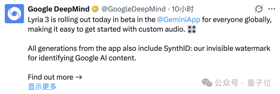The image size is (280, 94).
Task: Open the 10小时 timestamp link
Action: click(x=183, y=9)
